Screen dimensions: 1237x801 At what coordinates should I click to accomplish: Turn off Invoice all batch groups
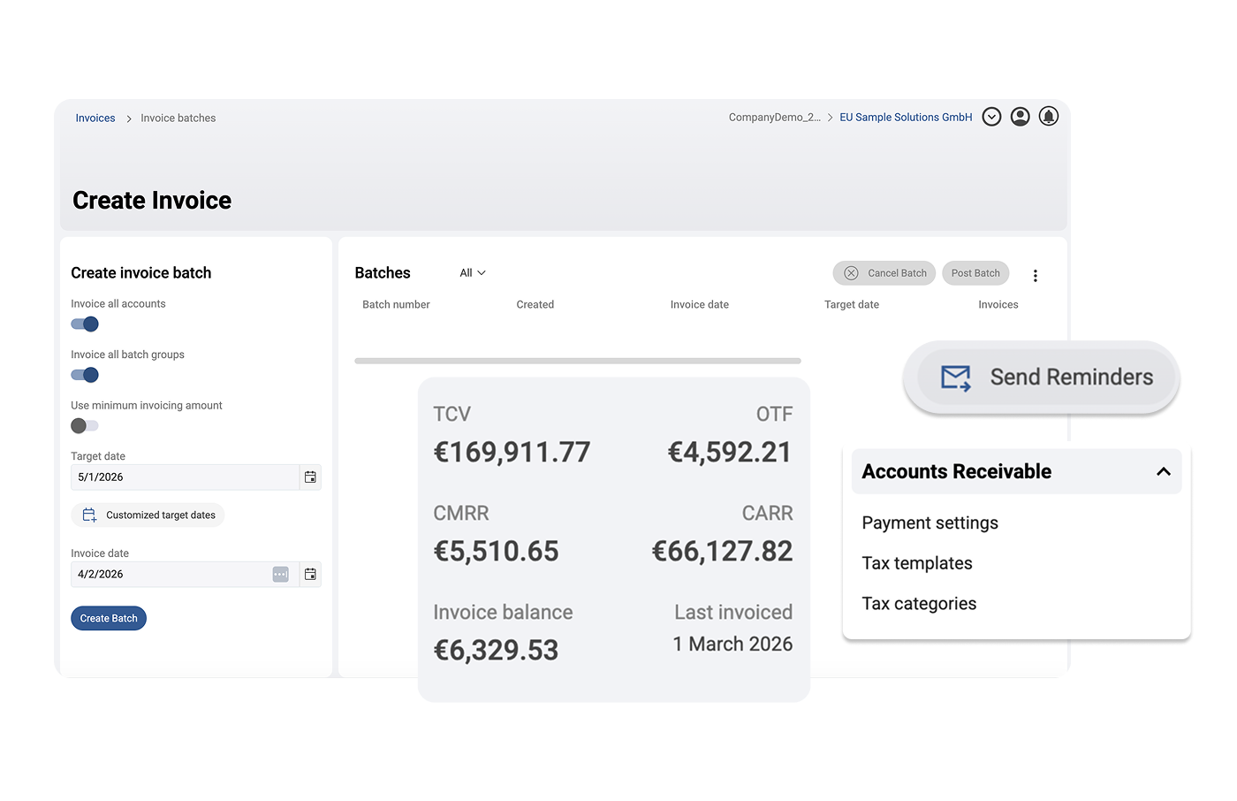pos(85,375)
